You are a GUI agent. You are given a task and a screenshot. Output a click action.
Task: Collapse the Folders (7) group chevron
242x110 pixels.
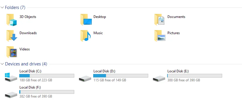point(2,8)
